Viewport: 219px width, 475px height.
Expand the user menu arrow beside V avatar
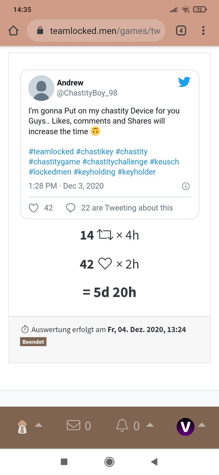pos(202,425)
